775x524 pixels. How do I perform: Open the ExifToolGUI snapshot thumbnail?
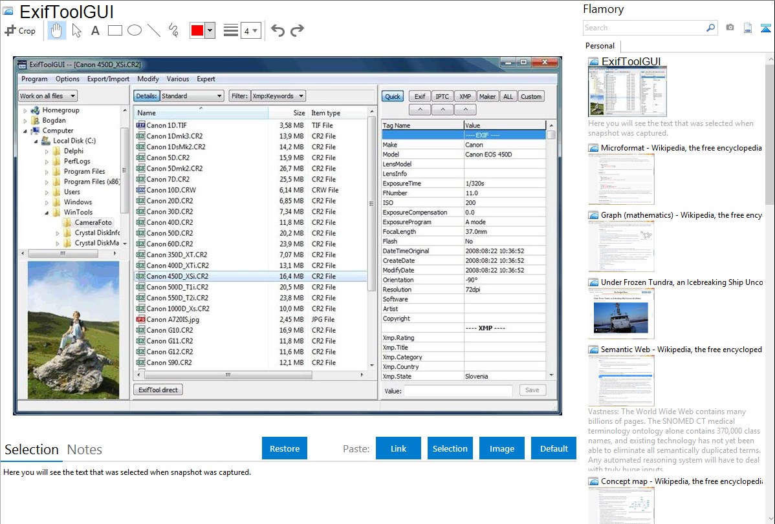tap(628, 92)
